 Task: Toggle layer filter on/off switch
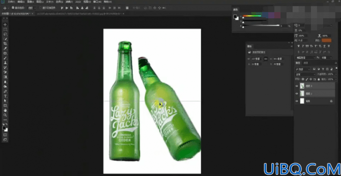[x=336, y=69]
